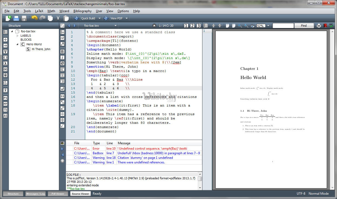Screen dimensions: 337x199
Task: Click the Find button in PDF viewer
Action: [x=304, y=26]
